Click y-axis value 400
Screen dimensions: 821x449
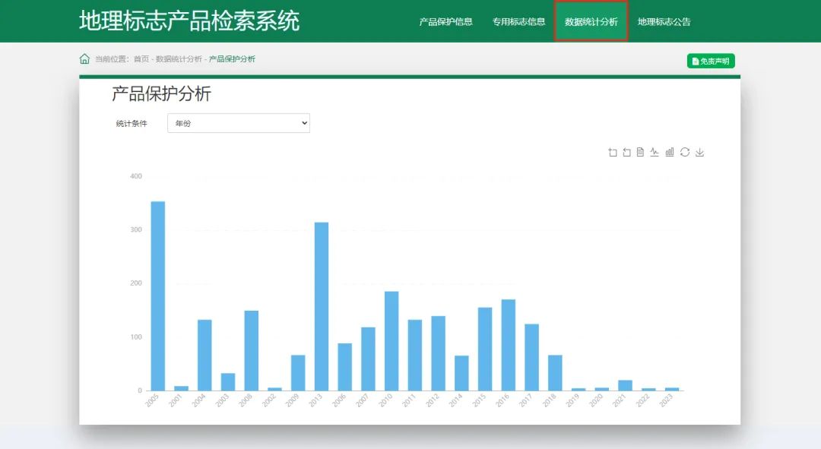tap(136, 176)
